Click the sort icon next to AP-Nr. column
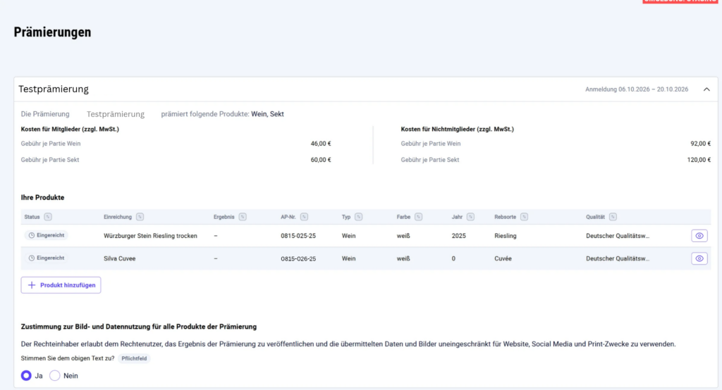The height and width of the screenshot is (390, 722). click(x=304, y=217)
